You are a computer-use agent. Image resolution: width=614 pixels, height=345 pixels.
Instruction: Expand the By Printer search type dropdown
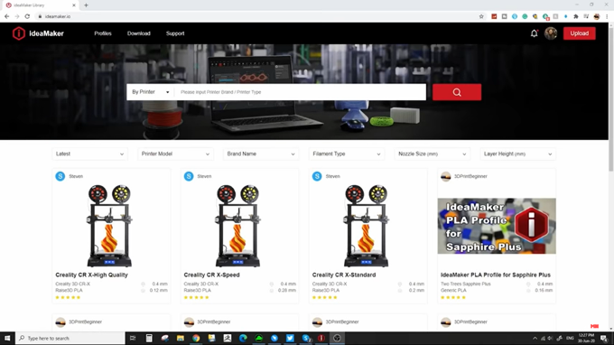point(151,92)
